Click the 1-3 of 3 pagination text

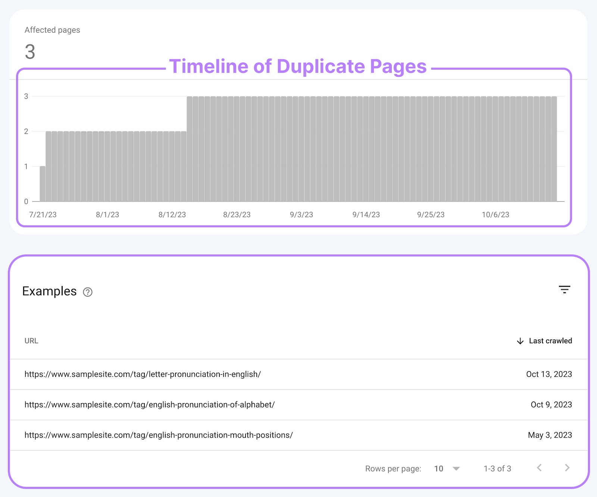(497, 469)
